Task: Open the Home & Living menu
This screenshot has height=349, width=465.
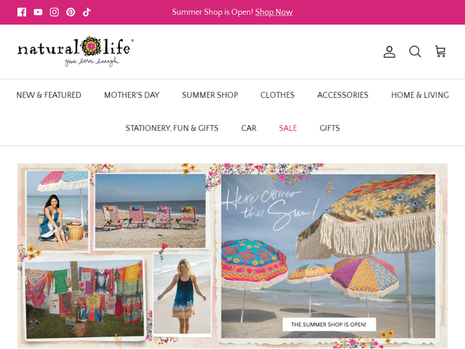Action: [x=420, y=95]
